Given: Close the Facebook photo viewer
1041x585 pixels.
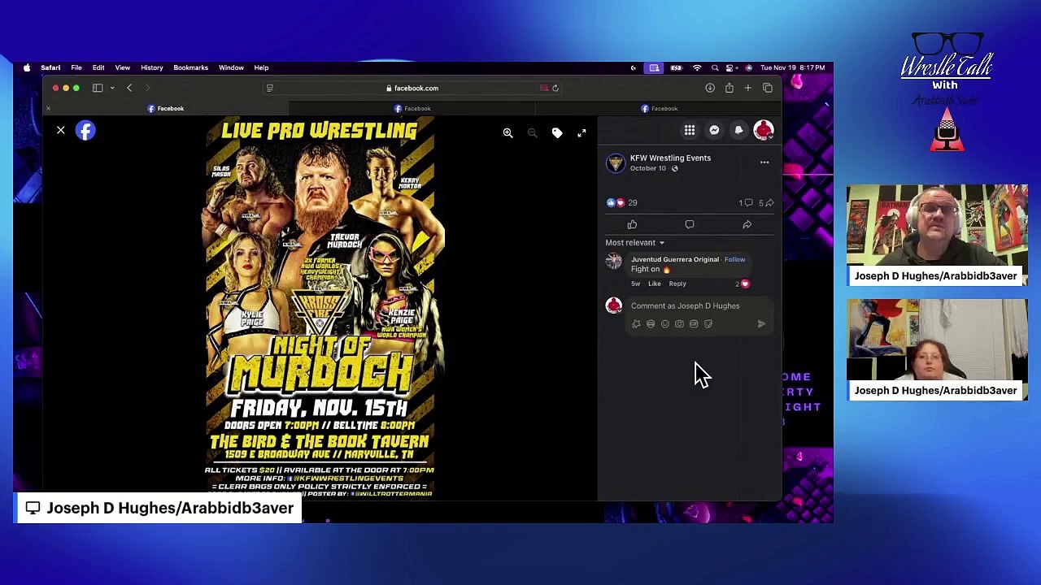Looking at the screenshot, I should click(60, 130).
